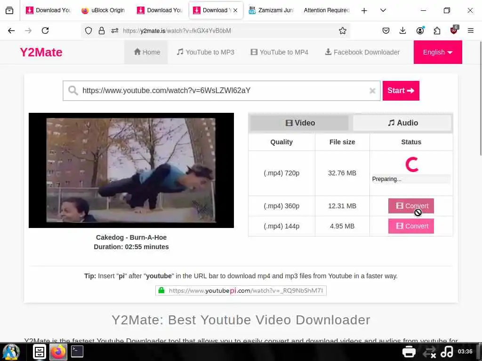The width and height of the screenshot is (482, 361).
Task: Open a new browser tab with plus
Action: pyautogui.click(x=364, y=10)
